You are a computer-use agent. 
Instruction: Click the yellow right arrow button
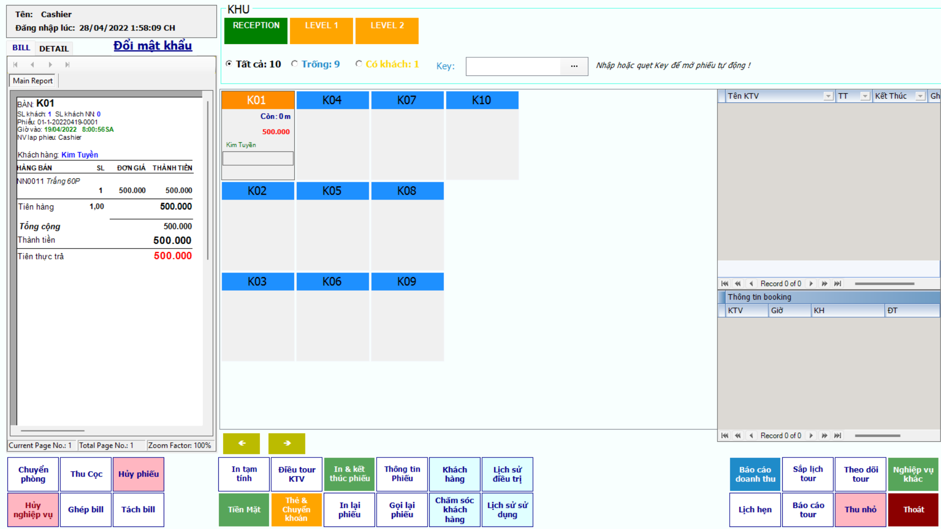pyautogui.click(x=287, y=443)
